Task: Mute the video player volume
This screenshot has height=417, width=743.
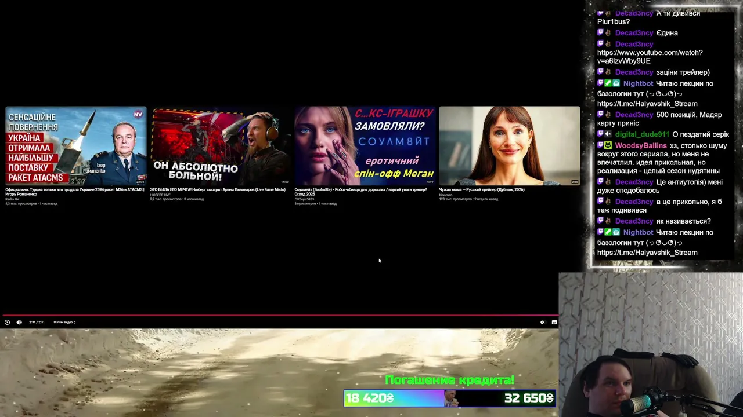Action: pos(19,322)
